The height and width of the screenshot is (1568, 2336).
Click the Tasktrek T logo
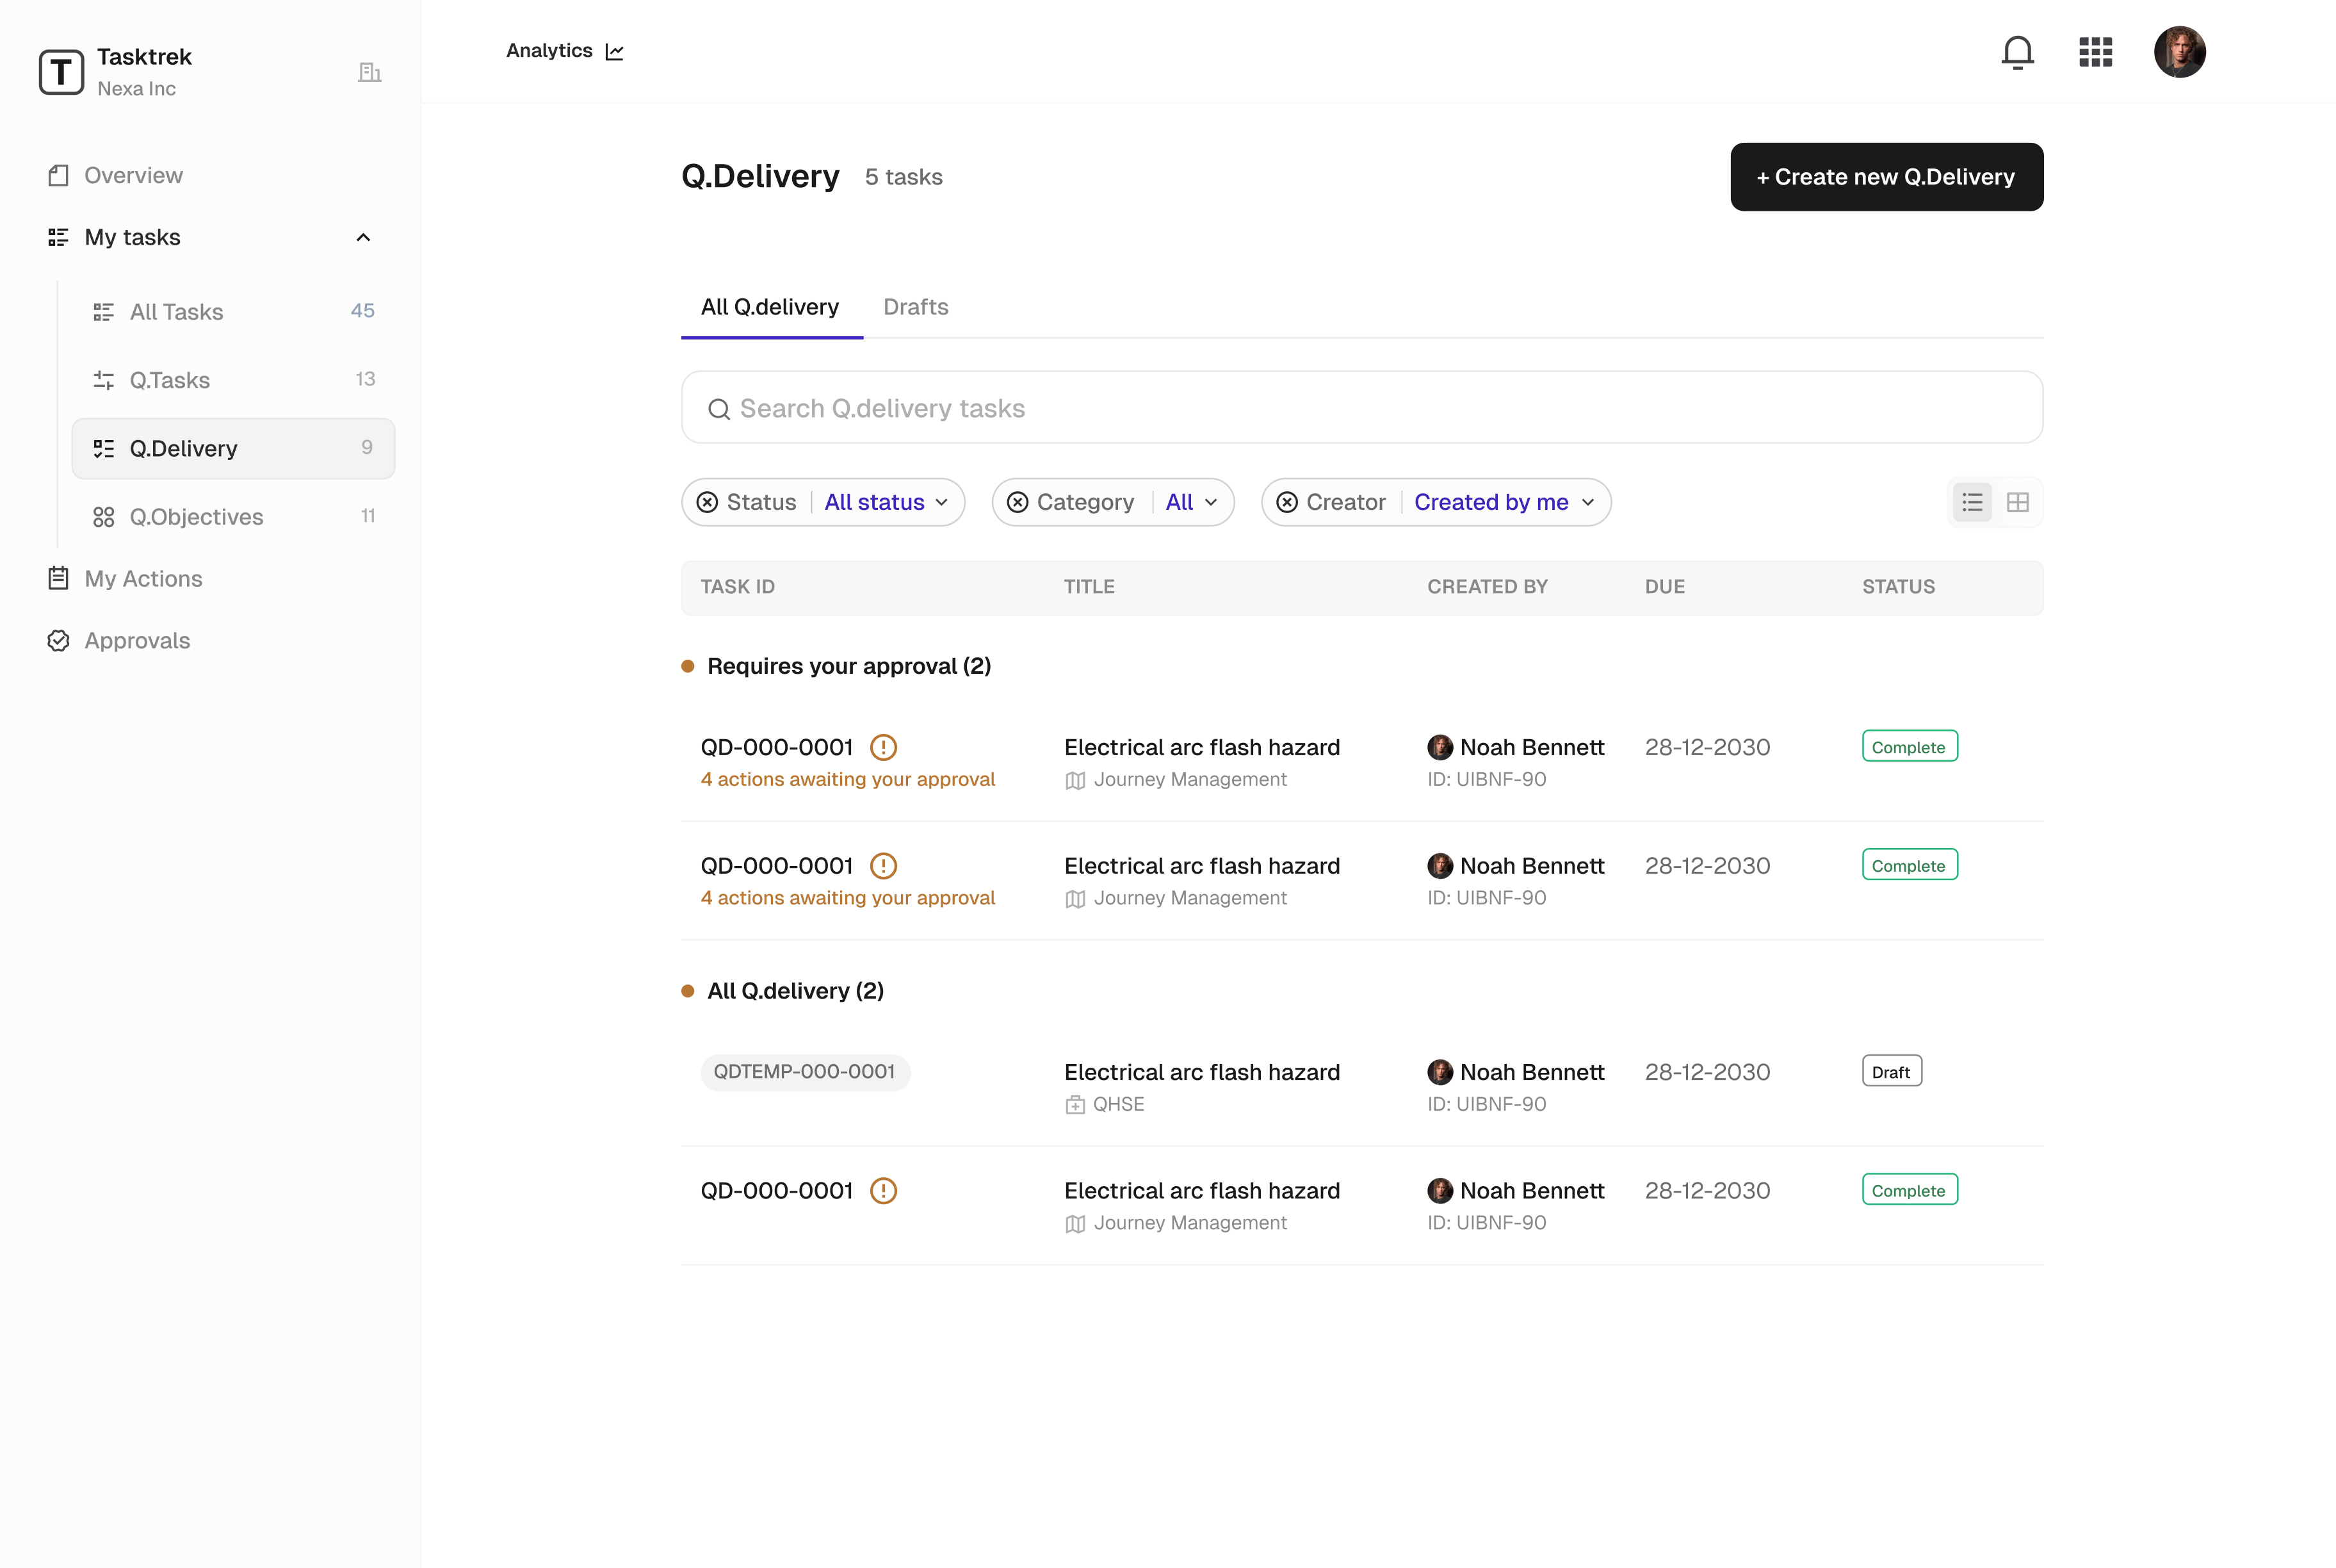click(61, 72)
